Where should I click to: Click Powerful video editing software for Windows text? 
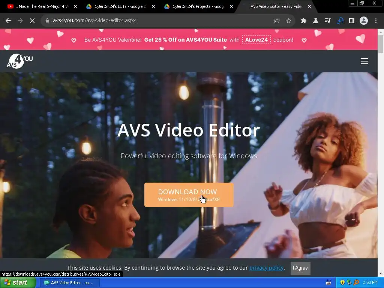pyautogui.click(x=189, y=156)
